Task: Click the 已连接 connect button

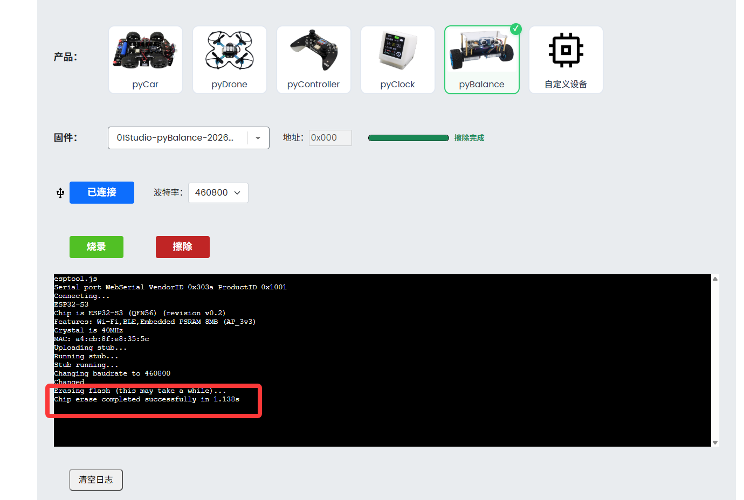Action: [x=102, y=192]
